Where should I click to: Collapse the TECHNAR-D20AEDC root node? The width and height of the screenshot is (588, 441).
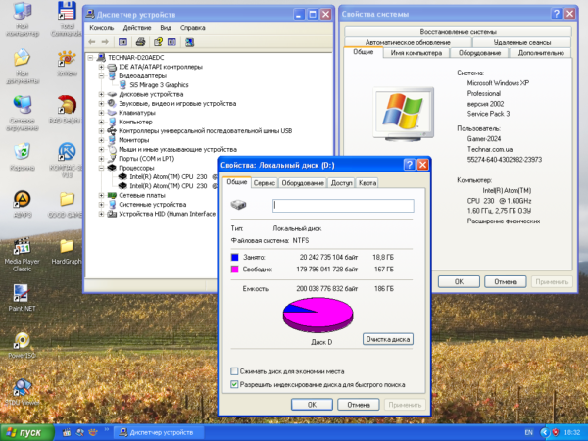click(90, 58)
